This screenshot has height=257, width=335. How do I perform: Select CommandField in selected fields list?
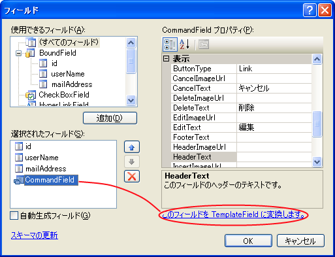click(x=51, y=180)
